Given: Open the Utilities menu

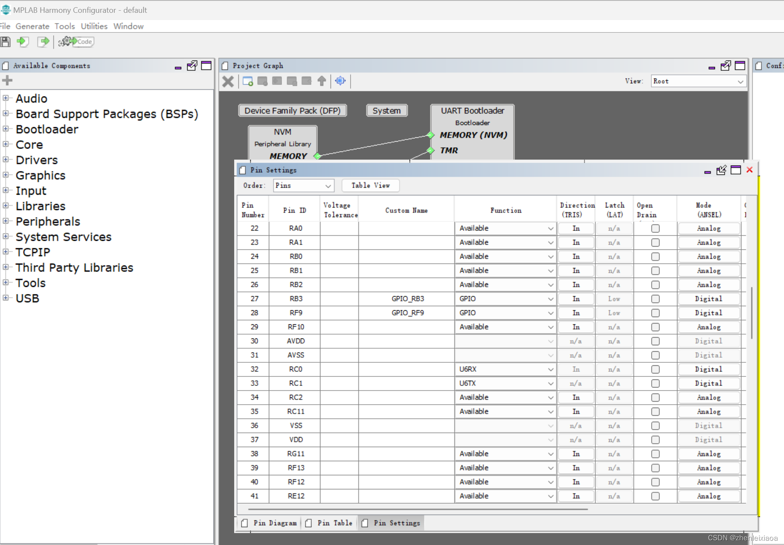Looking at the screenshot, I should (x=94, y=26).
